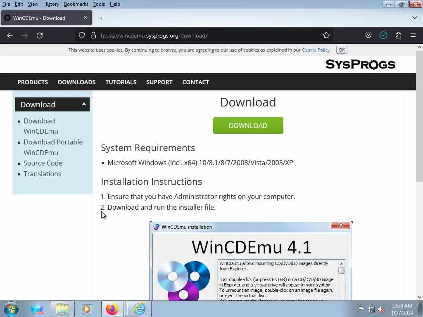423x317 pixels.
Task: Open the Bookmarks menu
Action: [76, 4]
